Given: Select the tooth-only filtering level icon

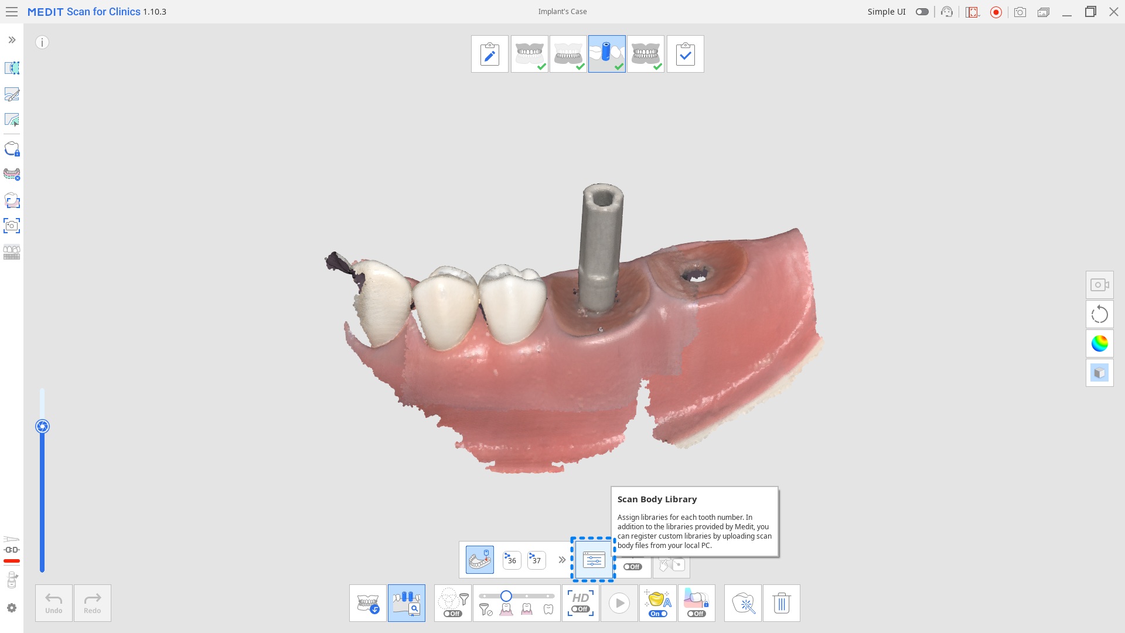Looking at the screenshot, I should [x=548, y=610].
